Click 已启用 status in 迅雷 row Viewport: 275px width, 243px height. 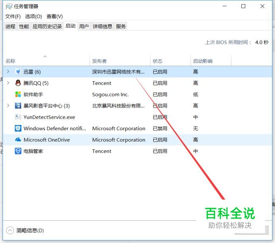tap(160, 72)
